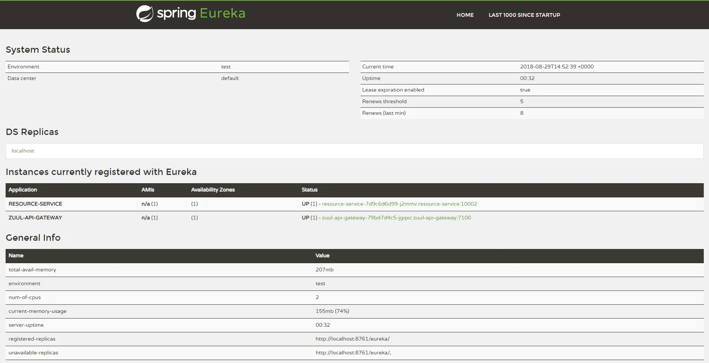The image size is (709, 363).
Task: Open resource-service instance link on port 10002
Action: [x=399, y=204]
